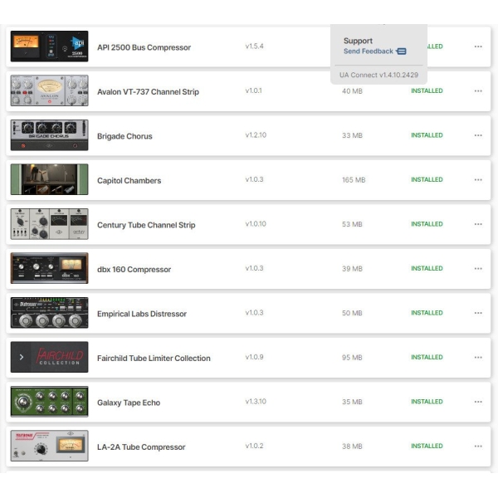Click the Century Tube Channel Strip name
The height and width of the screenshot is (498, 498).
[x=146, y=225]
